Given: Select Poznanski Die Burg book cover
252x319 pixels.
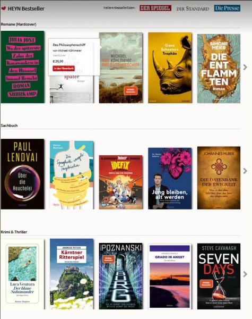Looking at the screenshot, I should point(121,276).
